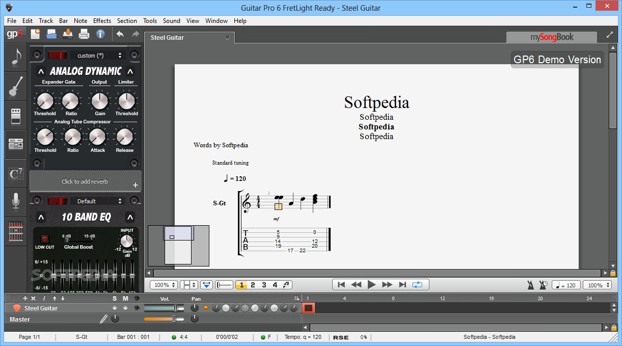Toggle the Analog Dynamic red power switch

pyautogui.click(x=58, y=55)
